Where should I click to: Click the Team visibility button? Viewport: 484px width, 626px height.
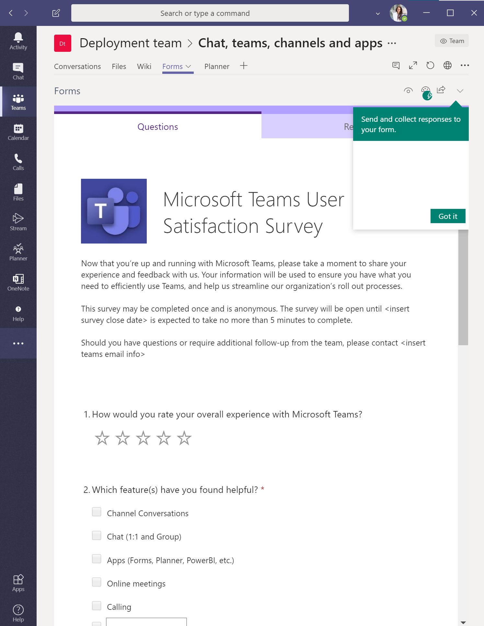pyautogui.click(x=452, y=41)
